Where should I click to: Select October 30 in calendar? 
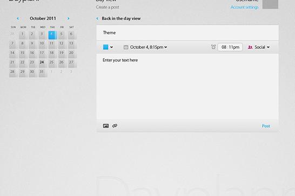[33, 73]
